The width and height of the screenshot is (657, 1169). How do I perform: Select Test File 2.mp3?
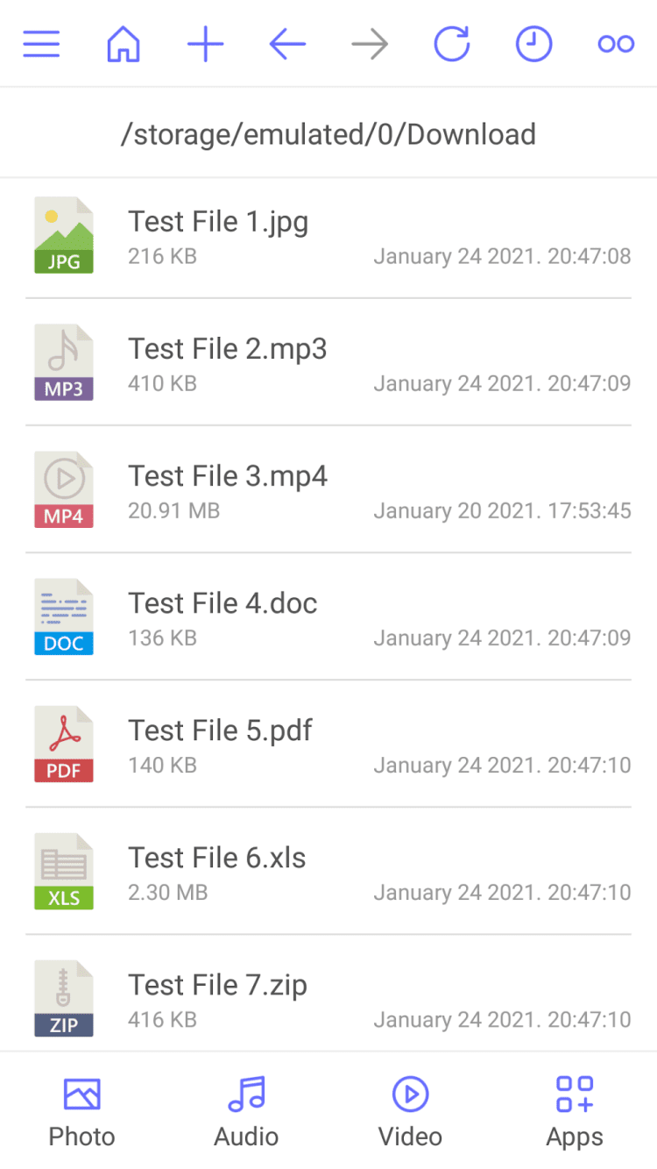[228, 349]
